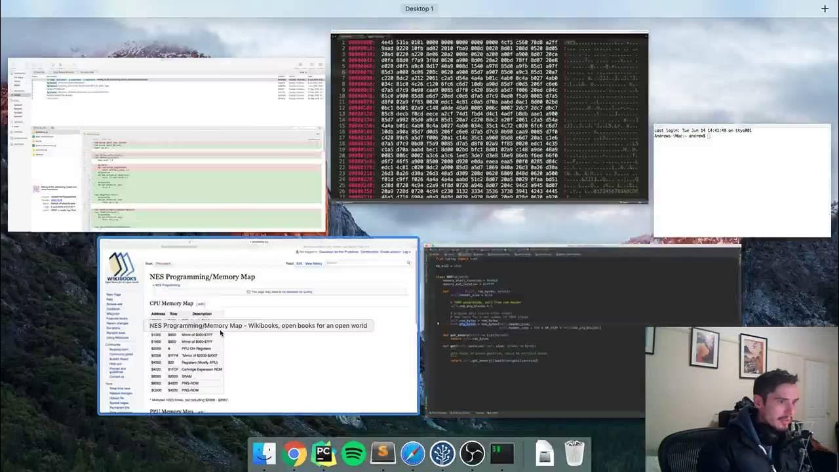
Task: Select the Desktop 1 space label
Action: click(x=419, y=9)
